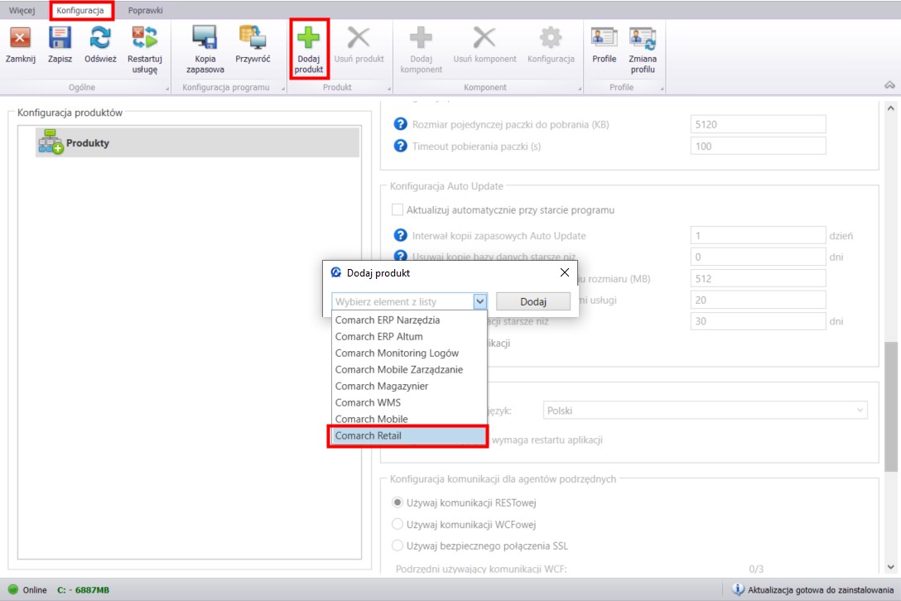The width and height of the screenshot is (901, 601).
Task: Choose Comarch Retail from list
Action: pos(409,435)
